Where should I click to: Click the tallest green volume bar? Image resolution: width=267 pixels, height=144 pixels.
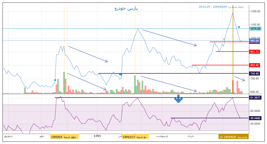64,83
